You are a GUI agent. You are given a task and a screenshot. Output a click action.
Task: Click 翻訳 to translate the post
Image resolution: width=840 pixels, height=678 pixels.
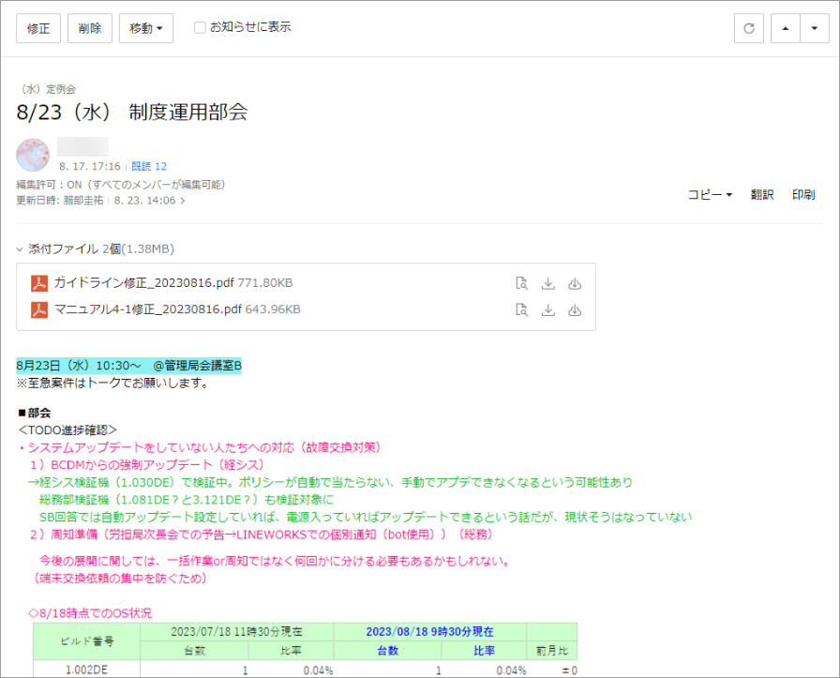762,195
